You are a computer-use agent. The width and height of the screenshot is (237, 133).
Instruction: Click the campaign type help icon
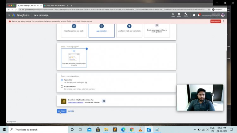(x=78, y=46)
